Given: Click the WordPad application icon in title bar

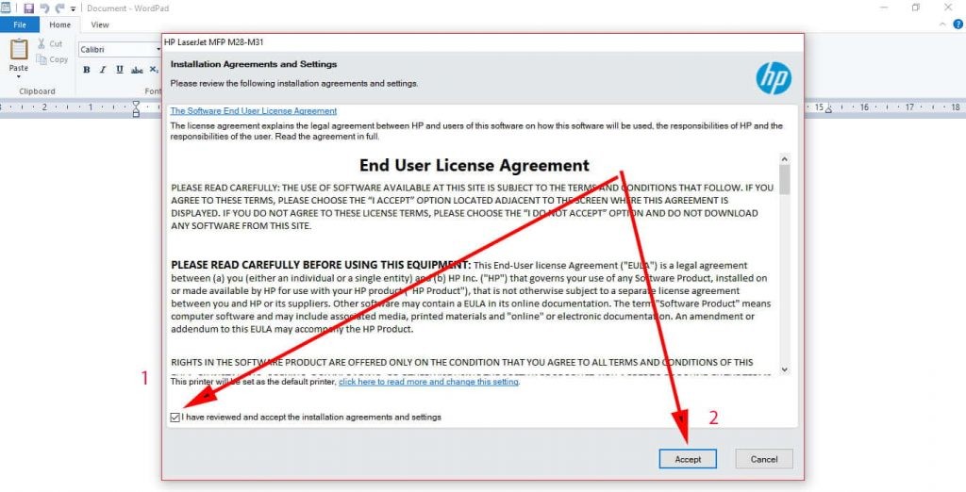Looking at the screenshot, I should coord(6,8).
